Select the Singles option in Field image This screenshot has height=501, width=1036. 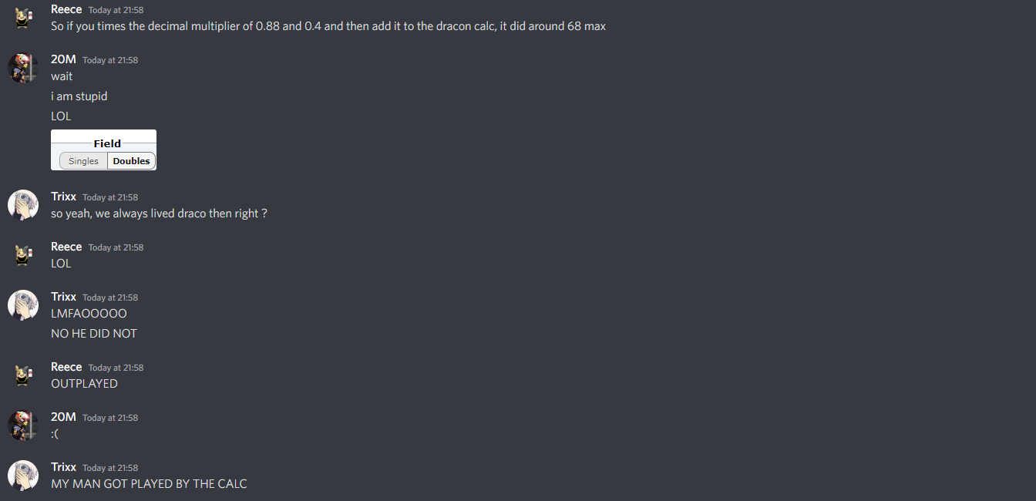[83, 161]
